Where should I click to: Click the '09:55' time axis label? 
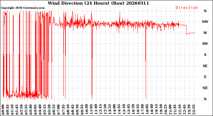pyautogui.click(x=82, y=110)
